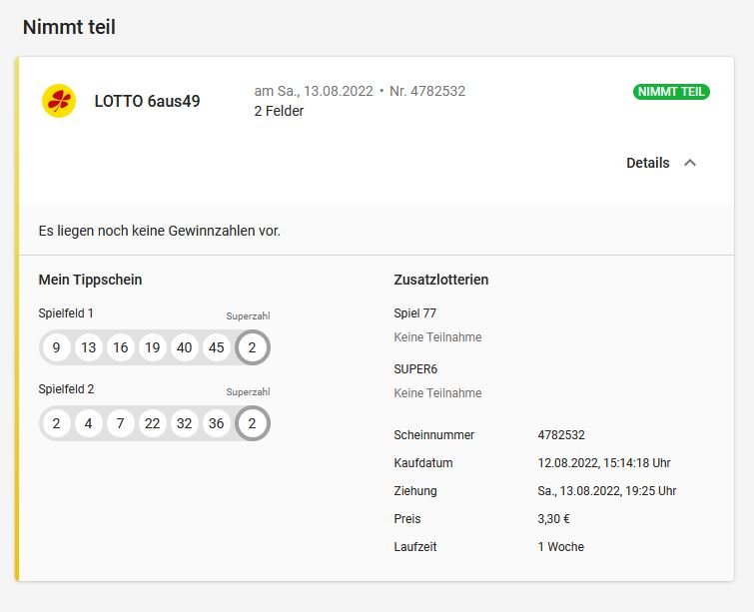Click the Preis value 3,30 €
Screen dimensions: 754x612
[x=553, y=519]
